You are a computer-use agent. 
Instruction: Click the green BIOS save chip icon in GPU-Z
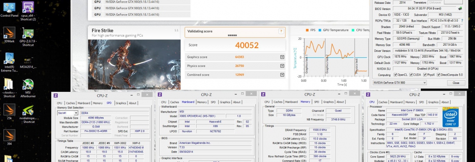(460, 8)
